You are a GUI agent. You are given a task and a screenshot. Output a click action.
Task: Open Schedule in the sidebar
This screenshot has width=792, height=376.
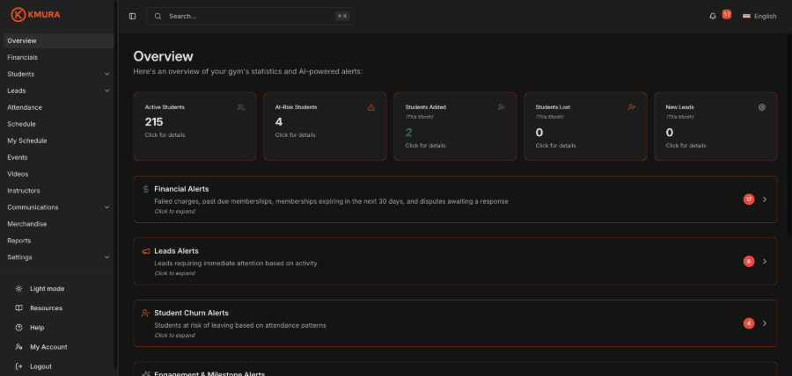tap(59, 124)
